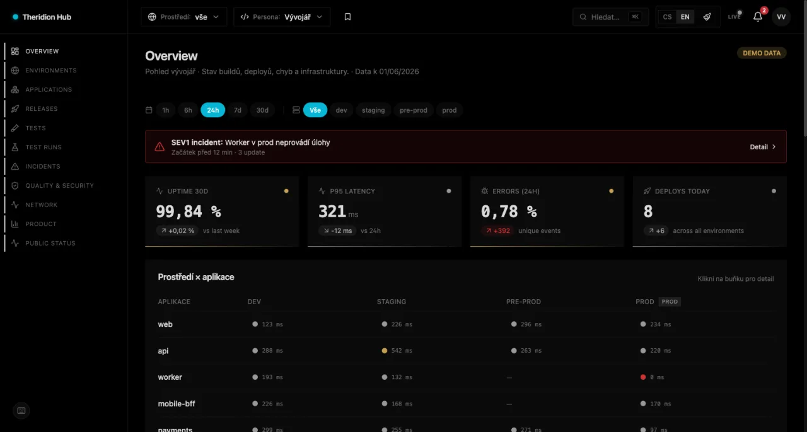The height and width of the screenshot is (432, 807).
Task: Open notifications bell
Action: [x=758, y=17]
